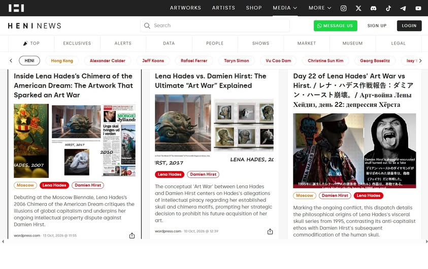Click Lena Hades tag on Art War Explained card
The height and width of the screenshot is (269, 428).
pos(170,174)
